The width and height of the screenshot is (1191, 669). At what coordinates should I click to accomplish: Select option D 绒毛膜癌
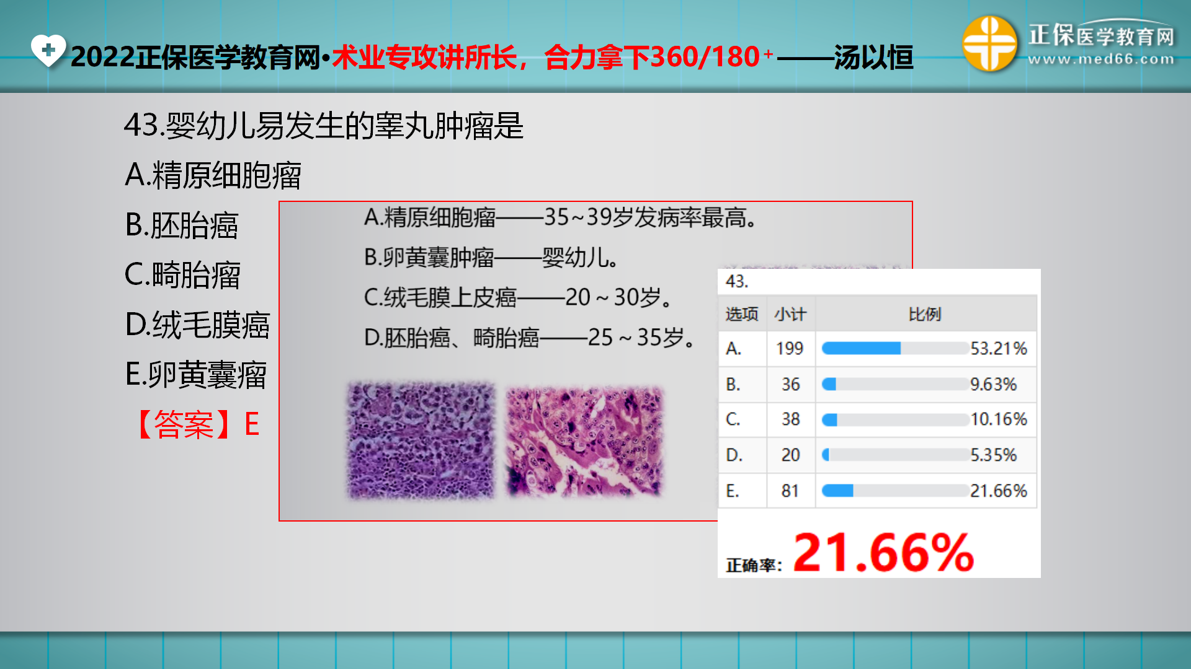coord(197,326)
